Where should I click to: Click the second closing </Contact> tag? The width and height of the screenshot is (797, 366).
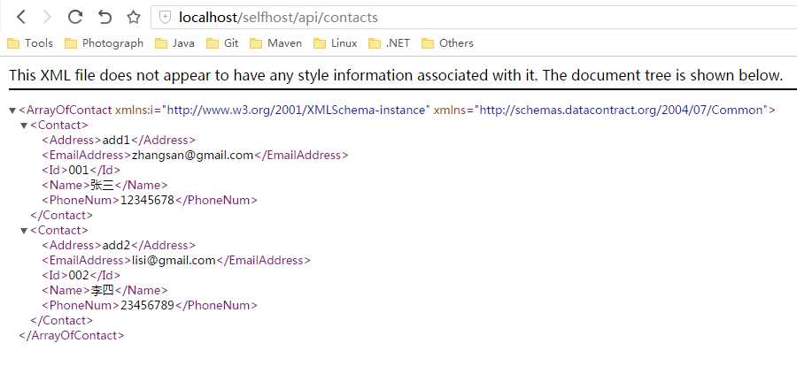tap(61, 320)
